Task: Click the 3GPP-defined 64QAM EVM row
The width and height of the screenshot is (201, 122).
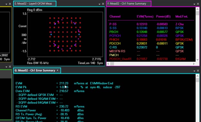Action: point(39,103)
